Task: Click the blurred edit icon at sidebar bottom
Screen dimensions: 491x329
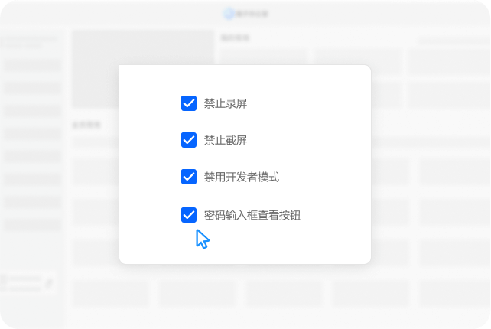Action: tap(49, 284)
